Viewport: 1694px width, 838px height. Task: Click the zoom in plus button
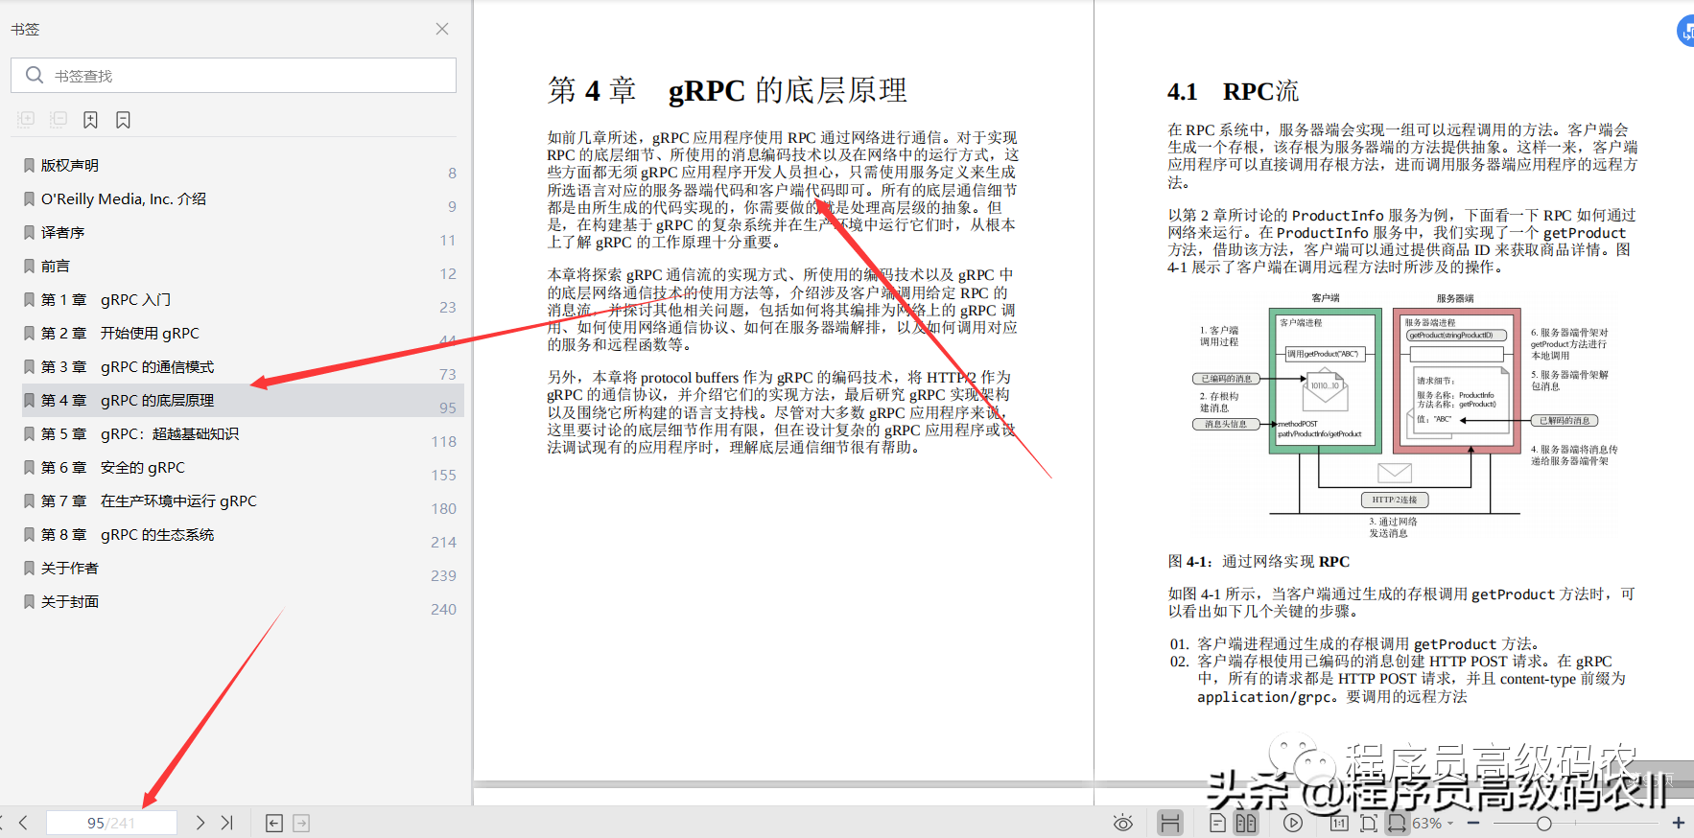click(x=1679, y=823)
